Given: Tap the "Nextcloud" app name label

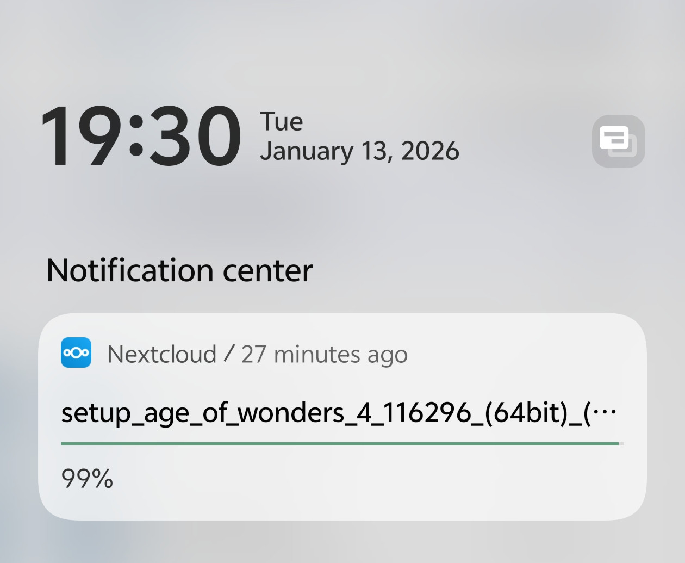Looking at the screenshot, I should click(x=162, y=355).
